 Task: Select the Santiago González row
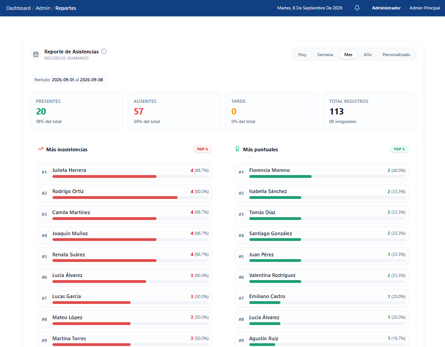321,235
